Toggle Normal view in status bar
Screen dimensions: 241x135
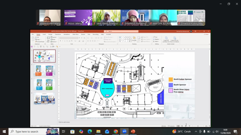click(178, 126)
